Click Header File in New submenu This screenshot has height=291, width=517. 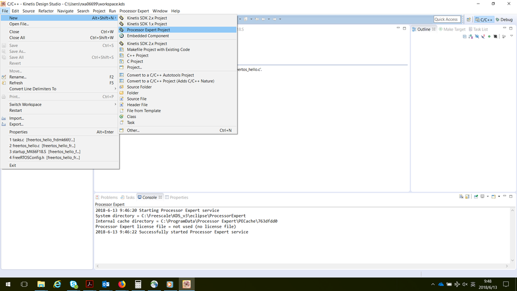tap(178, 105)
